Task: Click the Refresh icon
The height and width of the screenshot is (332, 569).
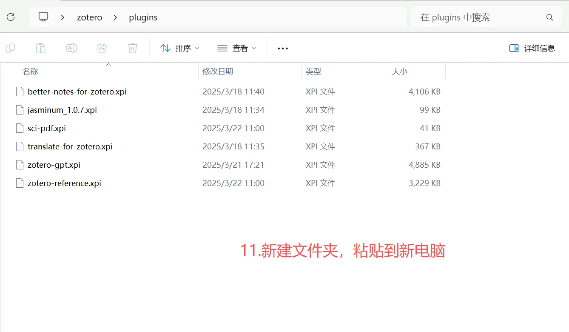Action: (x=10, y=17)
